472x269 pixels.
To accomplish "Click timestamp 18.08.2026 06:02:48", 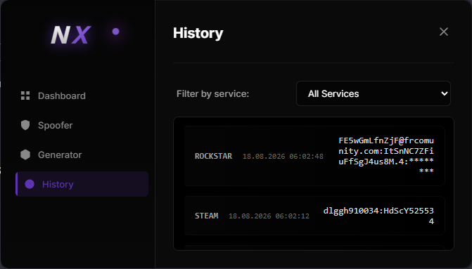I will tap(283, 157).
